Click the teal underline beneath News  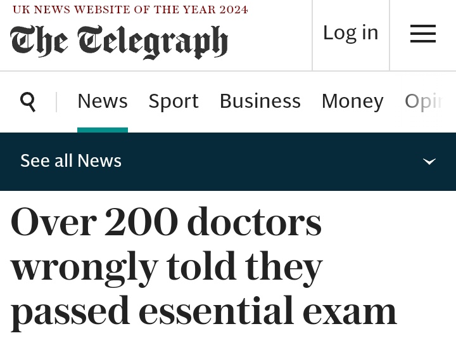pos(103,130)
